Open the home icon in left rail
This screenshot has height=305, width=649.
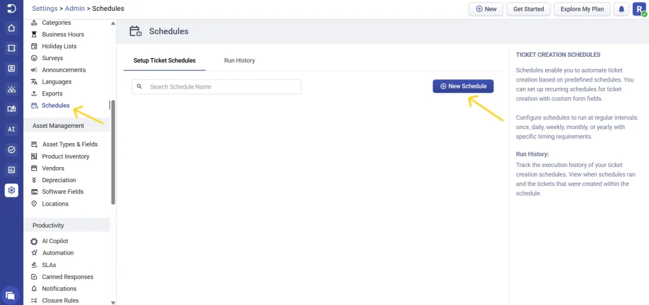point(11,28)
